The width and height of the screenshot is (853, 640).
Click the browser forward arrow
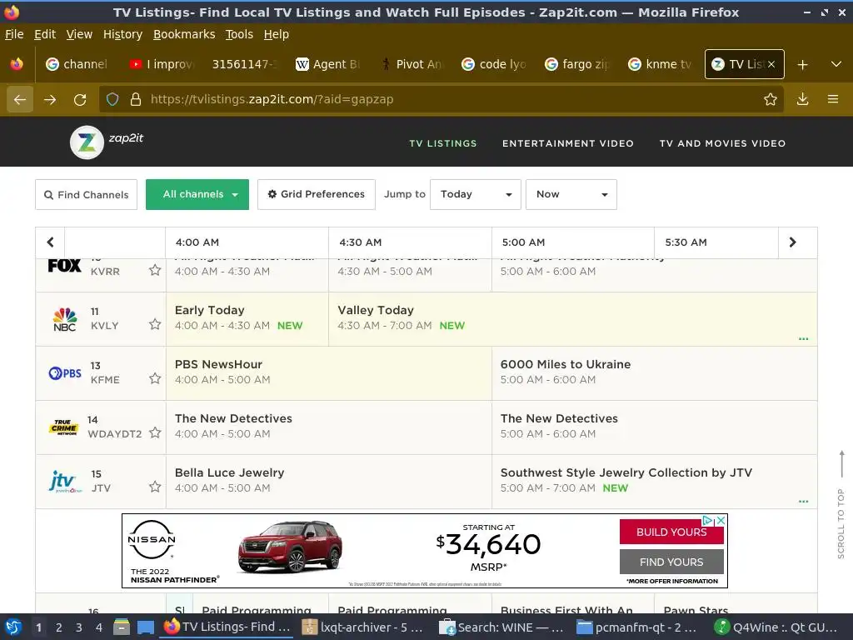(50, 100)
